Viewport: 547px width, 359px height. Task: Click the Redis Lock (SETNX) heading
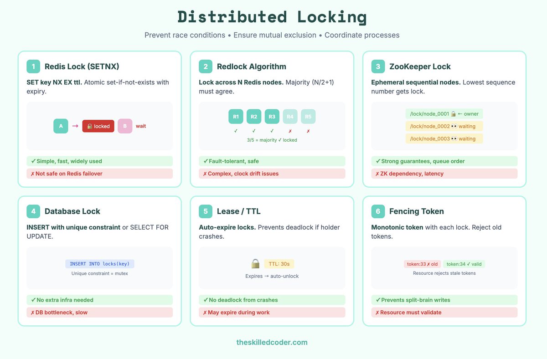82,67
